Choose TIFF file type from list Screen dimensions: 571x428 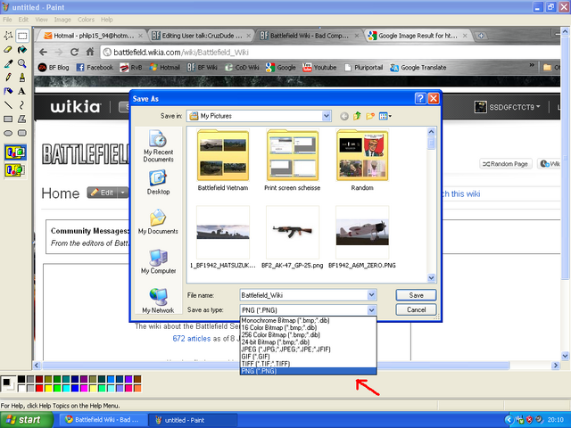308,364
